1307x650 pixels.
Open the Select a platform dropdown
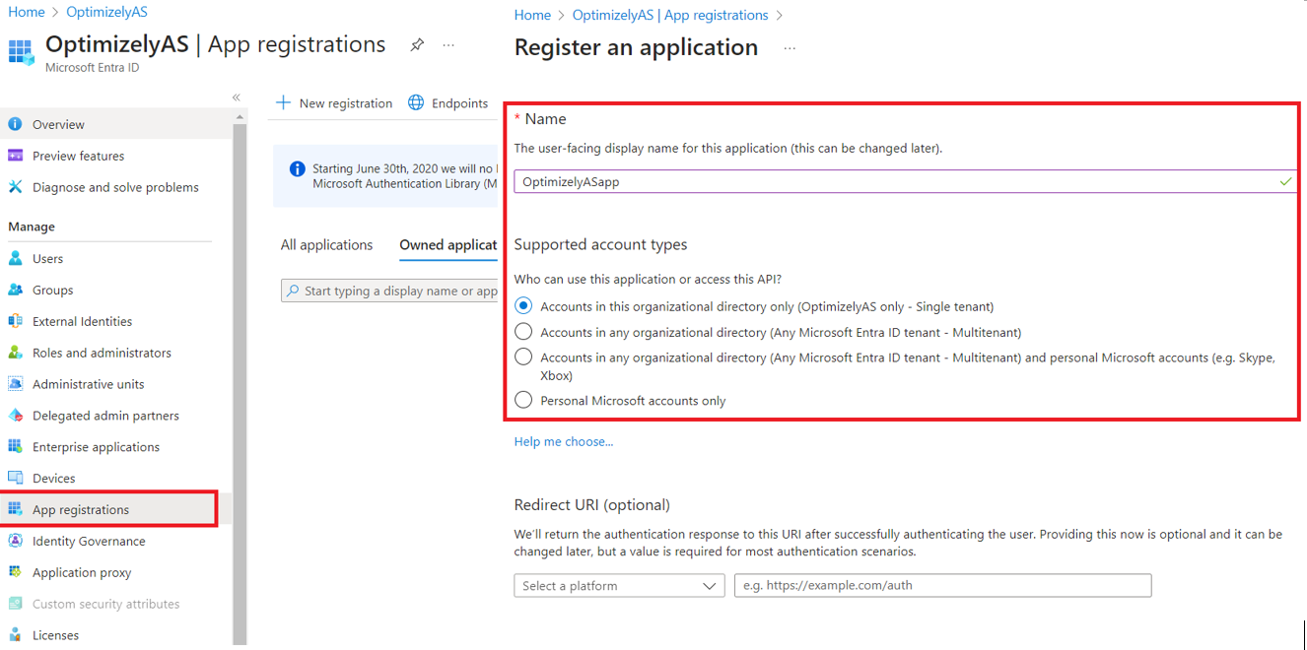(619, 585)
